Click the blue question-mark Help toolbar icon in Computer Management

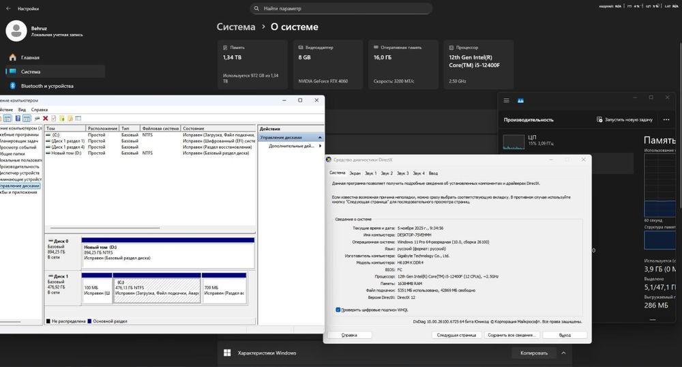[18, 118]
